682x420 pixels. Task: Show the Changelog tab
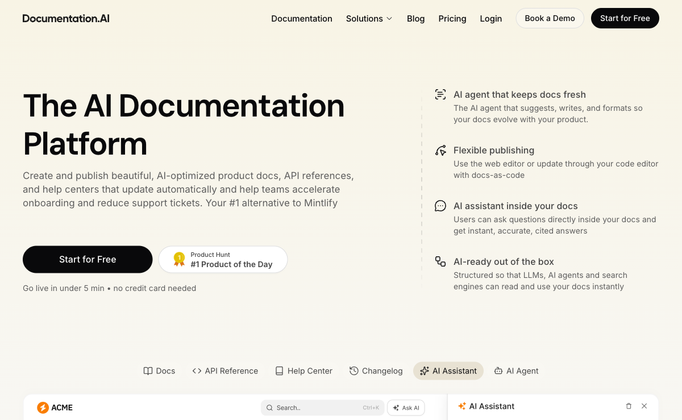pos(376,371)
